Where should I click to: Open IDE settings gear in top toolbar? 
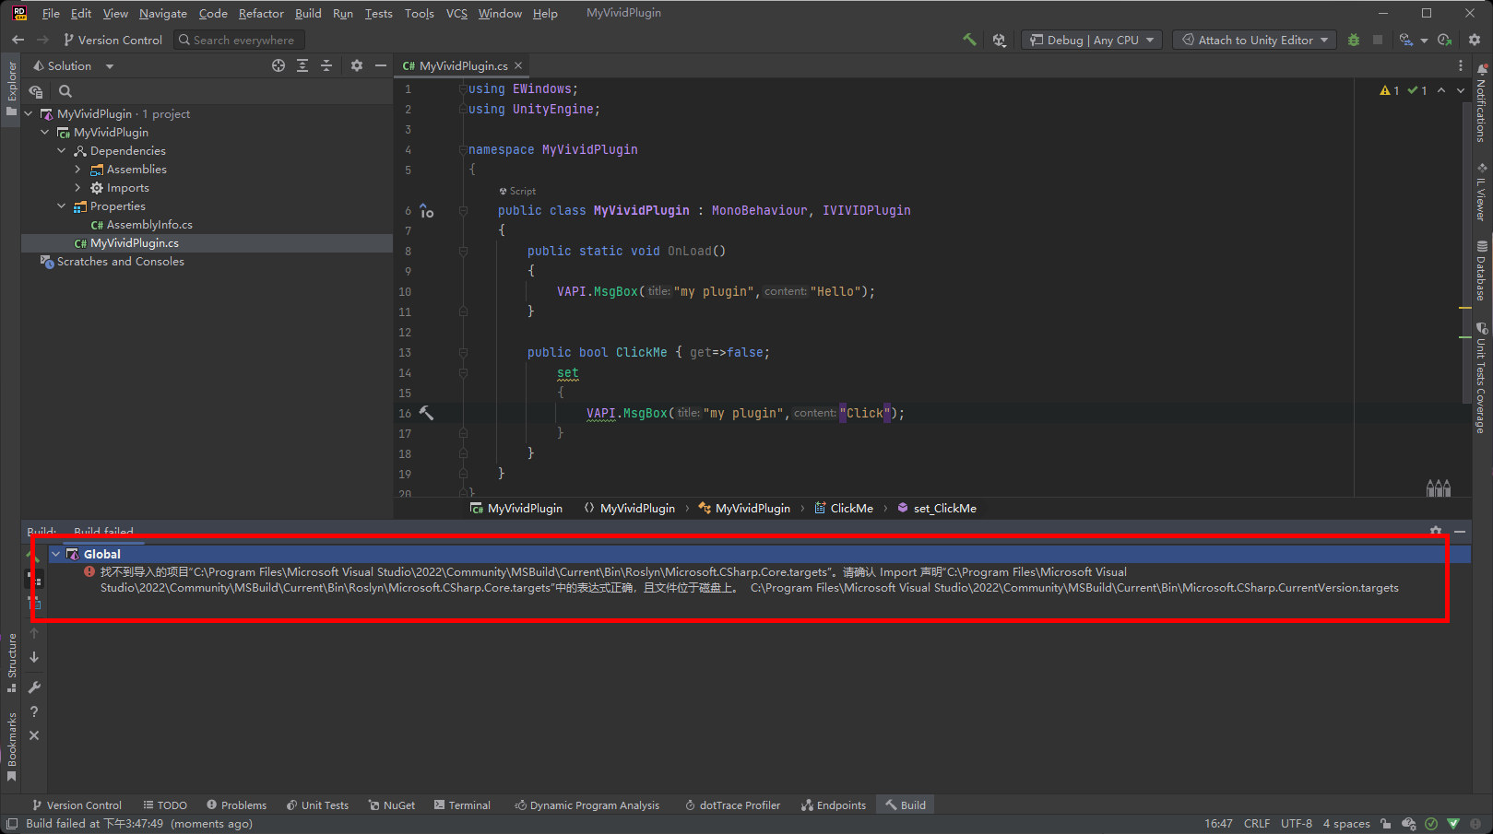(1475, 40)
